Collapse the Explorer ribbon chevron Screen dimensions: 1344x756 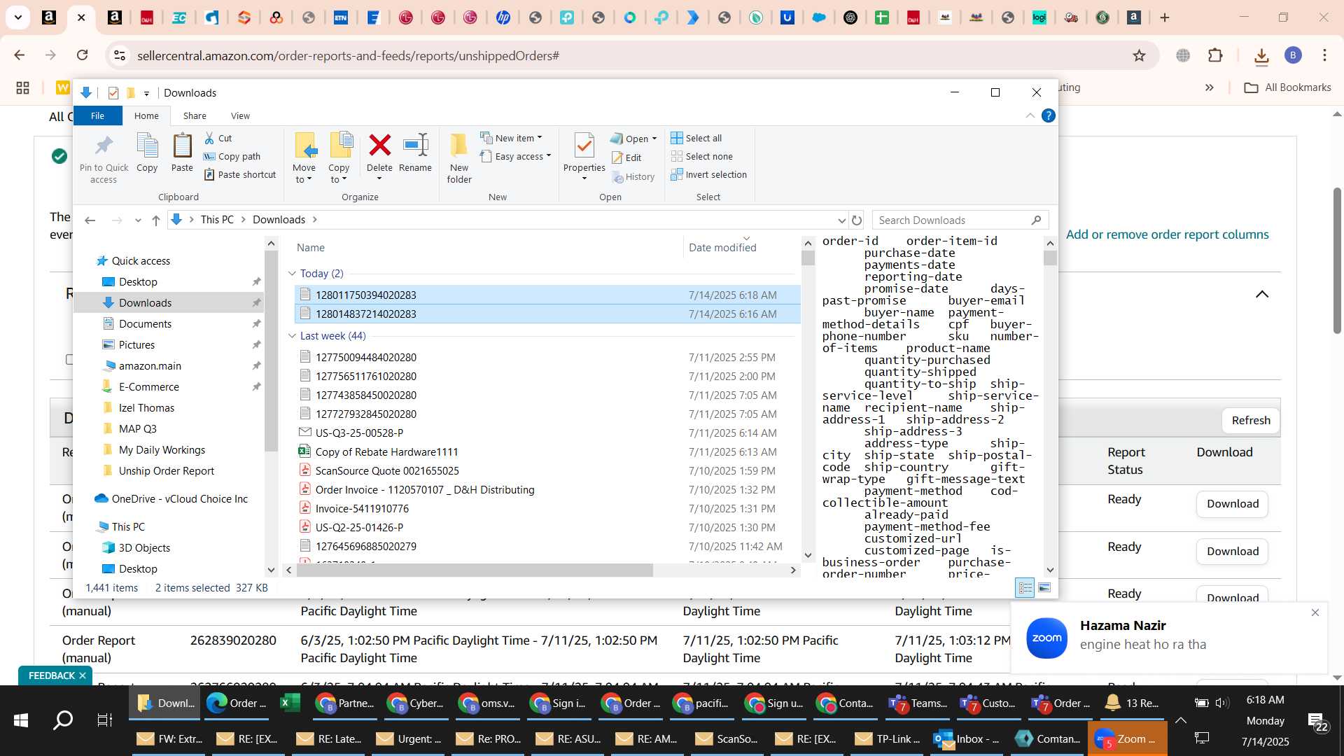1030,115
